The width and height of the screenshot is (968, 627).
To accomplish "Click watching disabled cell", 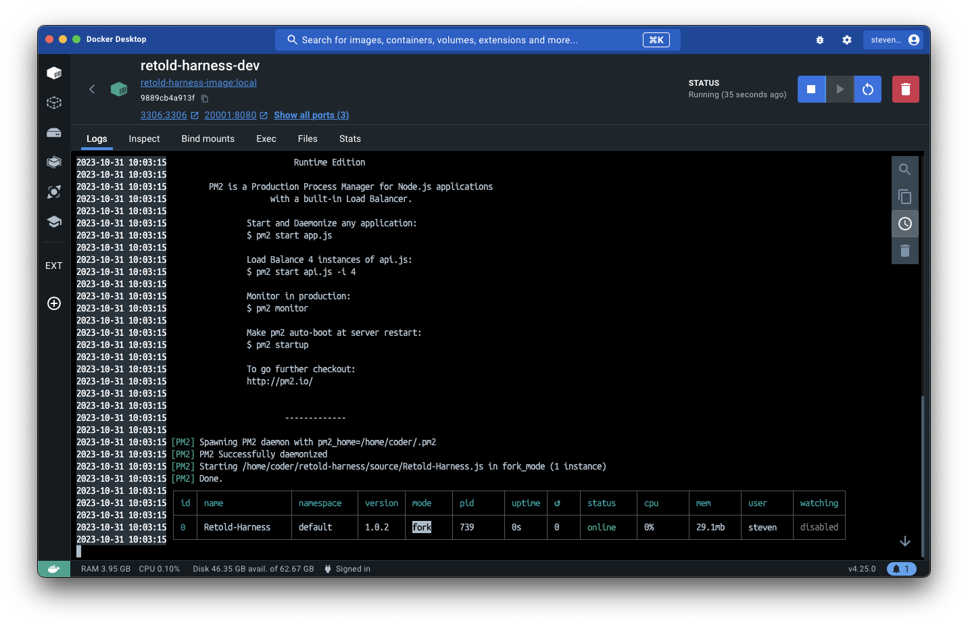I will coord(819,527).
